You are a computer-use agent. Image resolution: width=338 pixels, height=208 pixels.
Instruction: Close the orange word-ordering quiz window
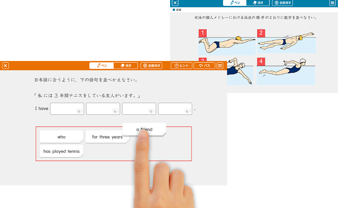tap(5, 66)
